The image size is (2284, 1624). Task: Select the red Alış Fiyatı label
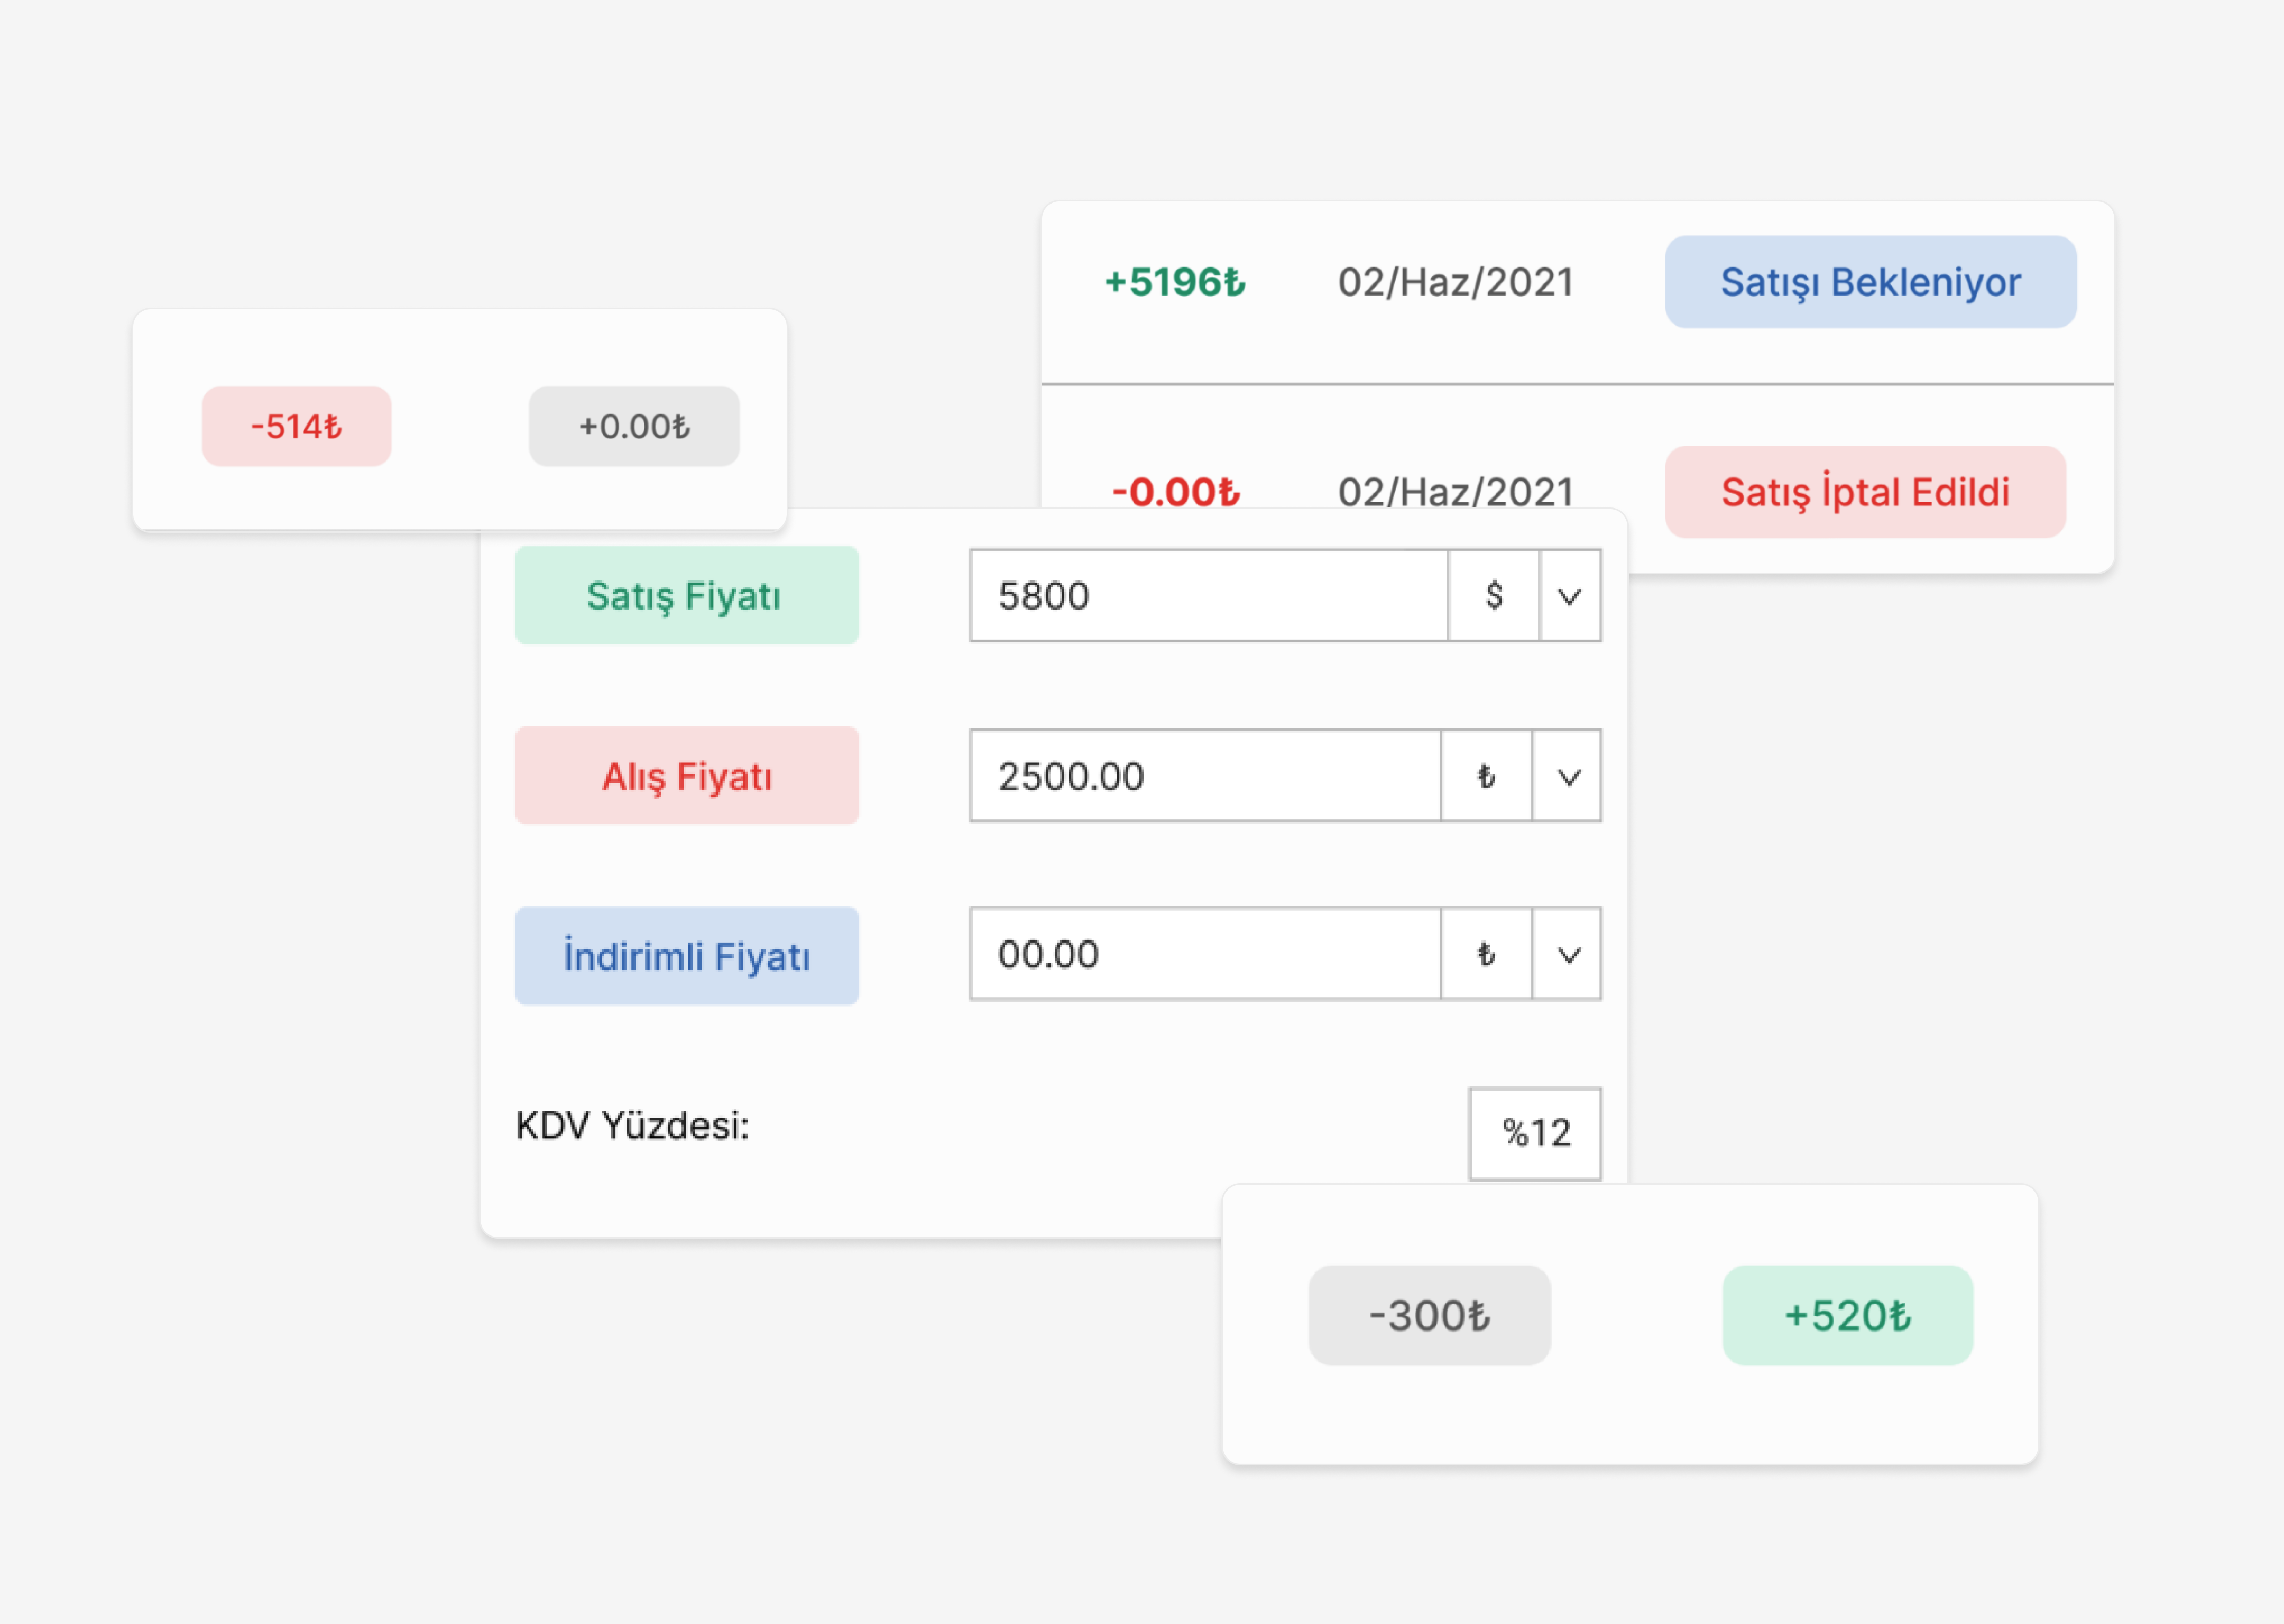(x=686, y=776)
